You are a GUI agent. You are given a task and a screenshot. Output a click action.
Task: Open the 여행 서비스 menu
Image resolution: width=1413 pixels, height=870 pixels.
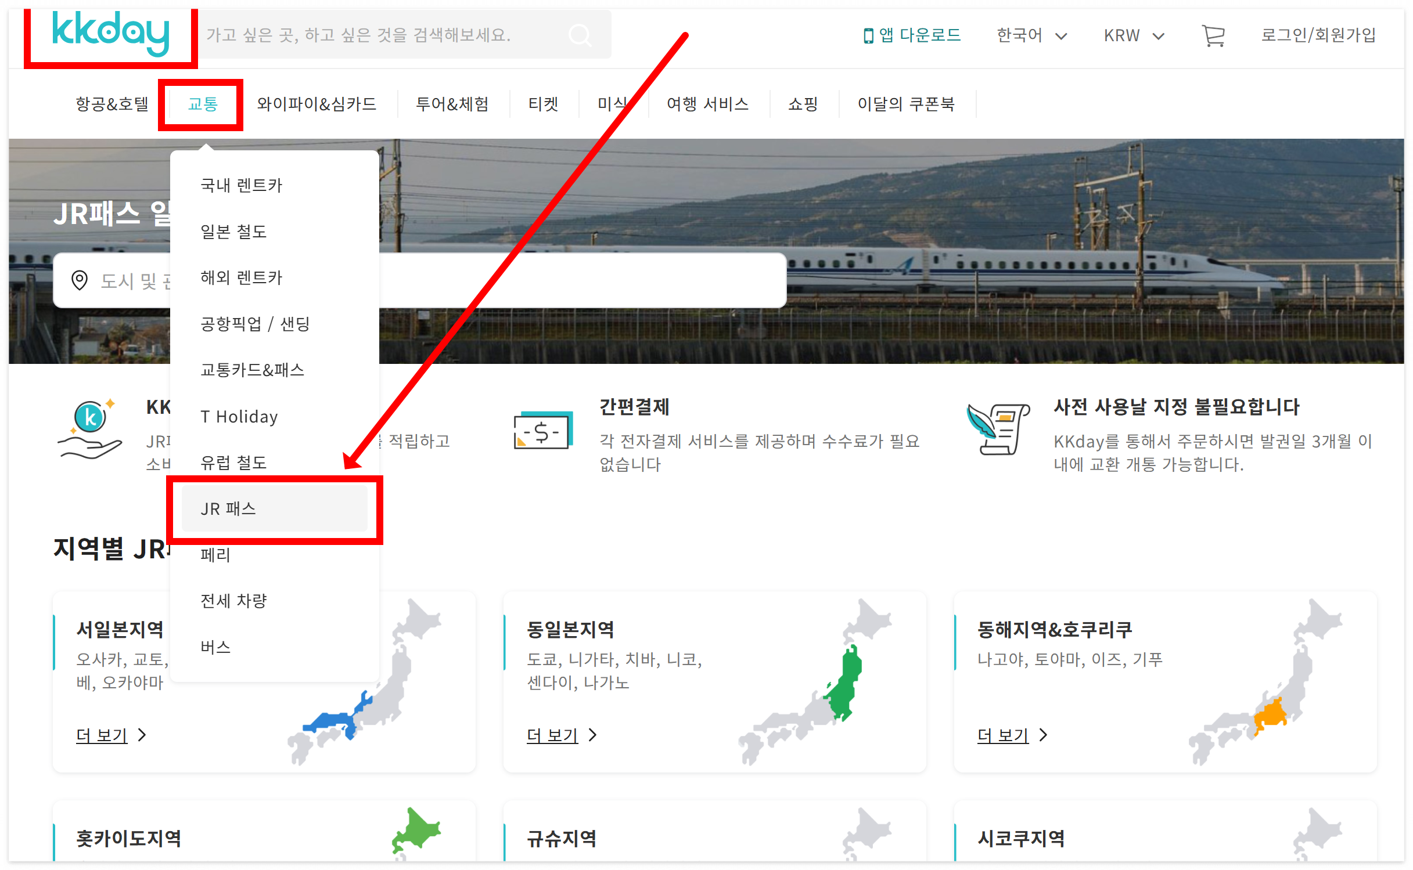pyautogui.click(x=707, y=104)
